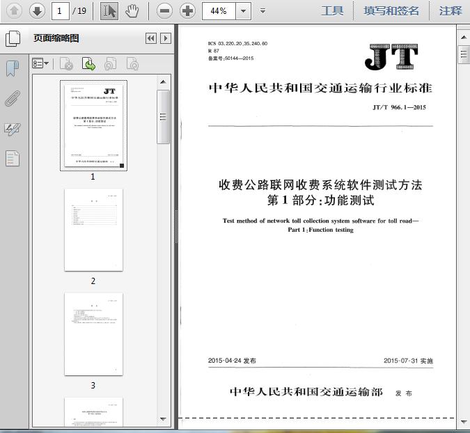This screenshot has width=470, height=433.
Task: Collapse the thumbnails panel with double arrow
Action: click(151, 38)
